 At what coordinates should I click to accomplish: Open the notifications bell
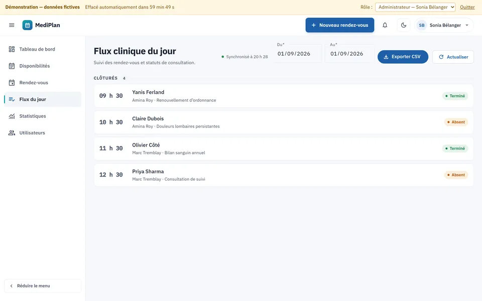coord(385,25)
